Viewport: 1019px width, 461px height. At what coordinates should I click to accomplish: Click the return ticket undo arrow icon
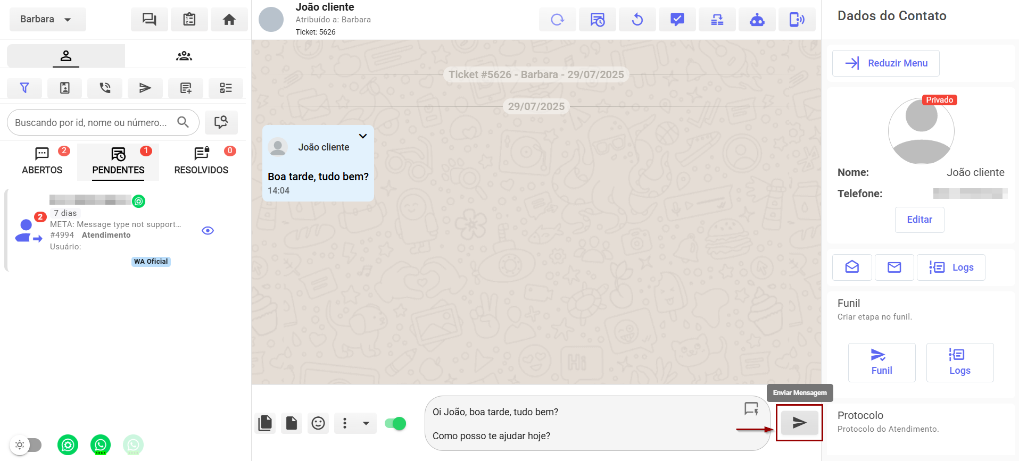637,20
